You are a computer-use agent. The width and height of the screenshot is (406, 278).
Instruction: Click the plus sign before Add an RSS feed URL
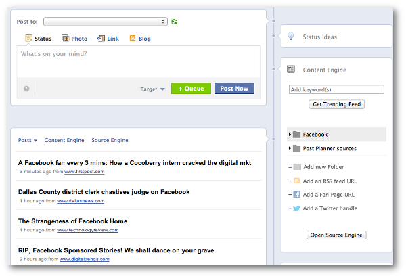[290, 181]
